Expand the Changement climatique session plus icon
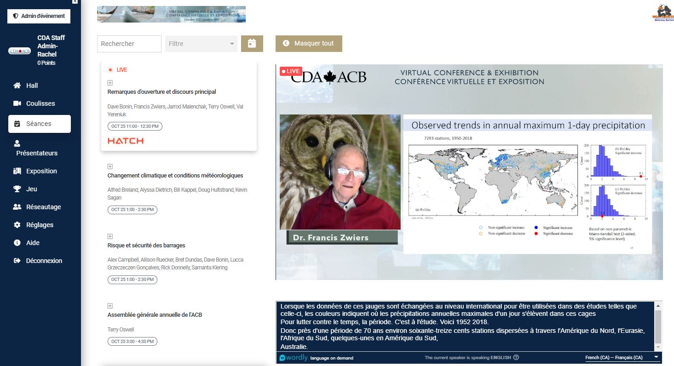 (x=110, y=166)
